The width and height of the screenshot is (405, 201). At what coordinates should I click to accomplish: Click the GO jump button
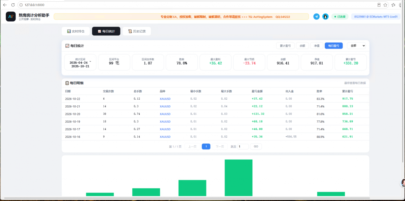[x=256, y=146]
